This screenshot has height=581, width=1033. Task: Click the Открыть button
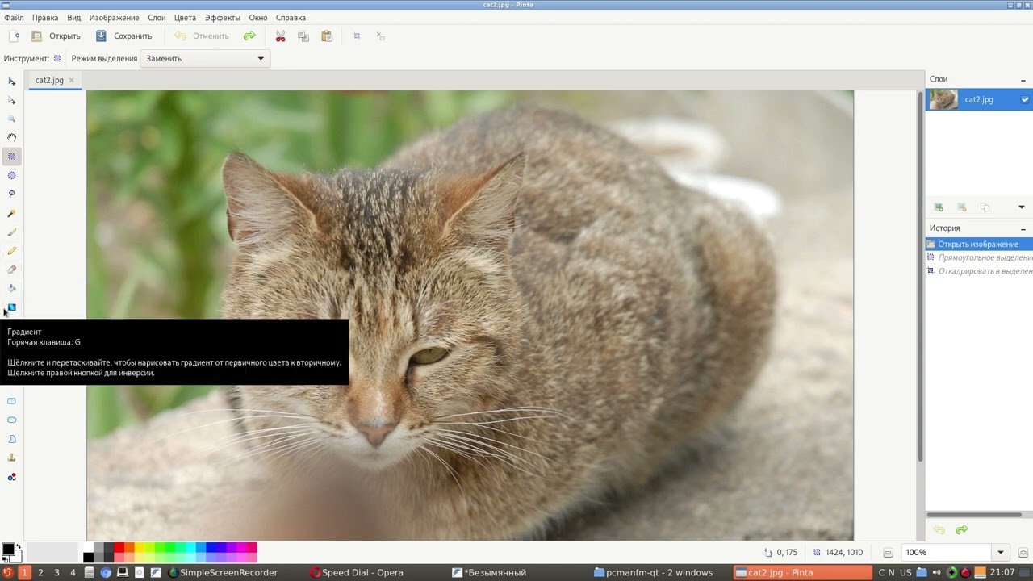[x=56, y=36]
